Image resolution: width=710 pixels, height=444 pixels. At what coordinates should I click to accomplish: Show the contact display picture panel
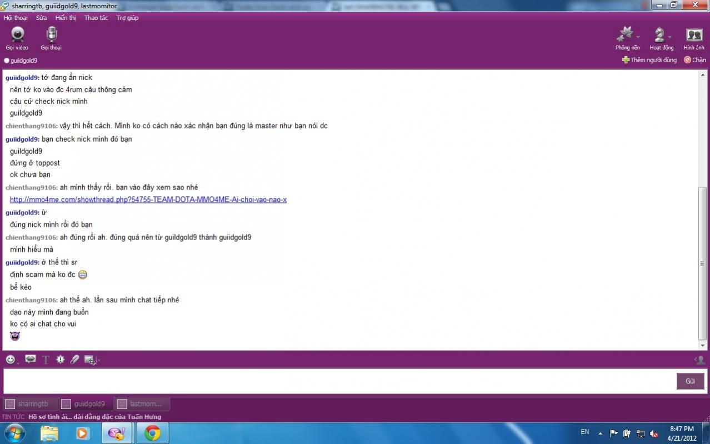[700, 360]
